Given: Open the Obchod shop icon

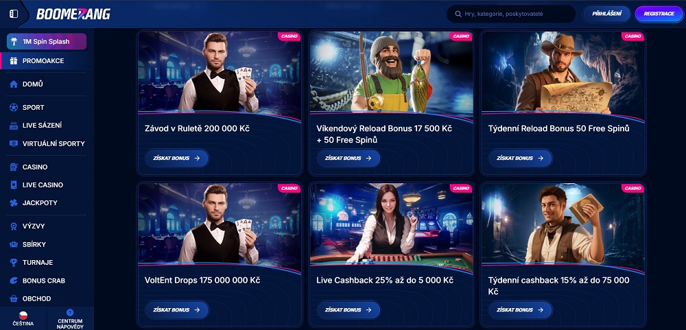Looking at the screenshot, I should click(x=14, y=298).
